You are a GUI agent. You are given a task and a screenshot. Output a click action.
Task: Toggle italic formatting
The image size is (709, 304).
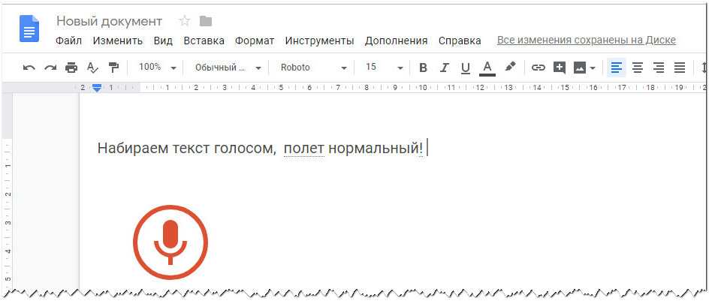tap(445, 68)
